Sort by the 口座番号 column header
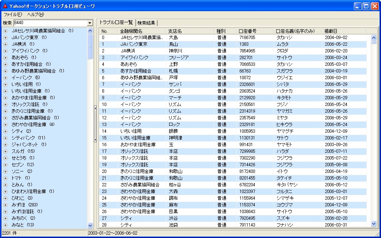The height and width of the screenshot is (238, 381). tap(255, 31)
